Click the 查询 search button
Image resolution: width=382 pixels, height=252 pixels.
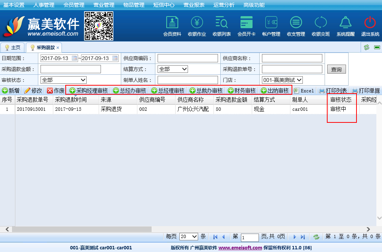337,69
